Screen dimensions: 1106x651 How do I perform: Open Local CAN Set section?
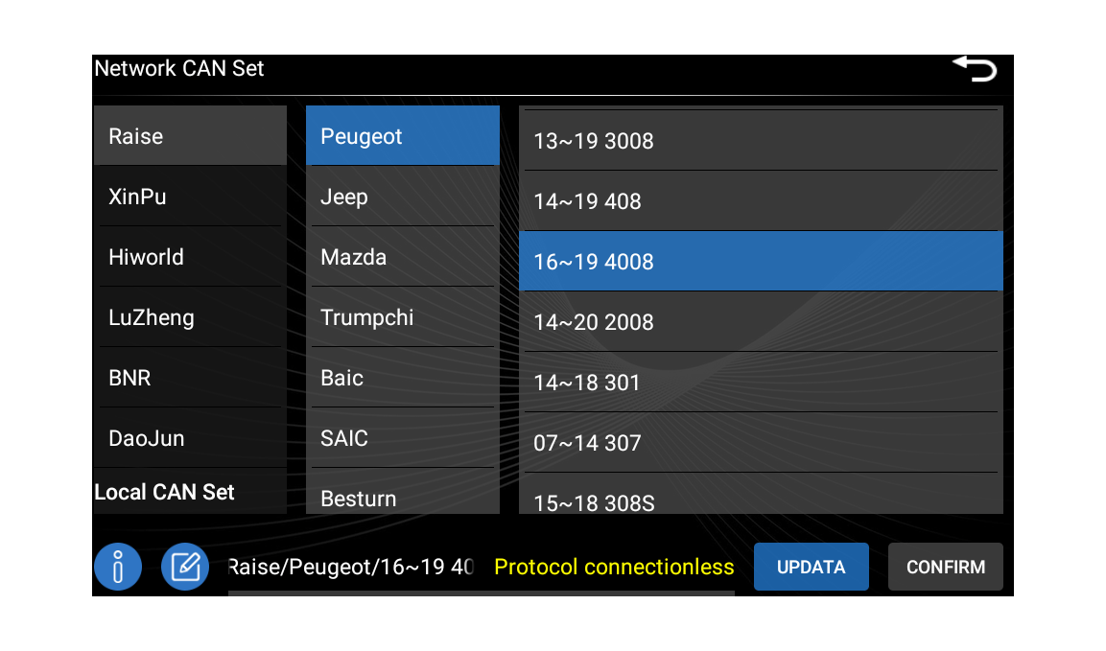pos(165,492)
